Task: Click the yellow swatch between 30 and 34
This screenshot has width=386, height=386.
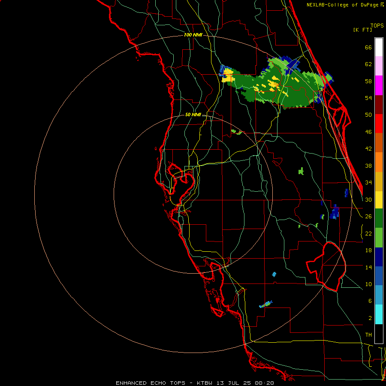Action: coord(379,200)
